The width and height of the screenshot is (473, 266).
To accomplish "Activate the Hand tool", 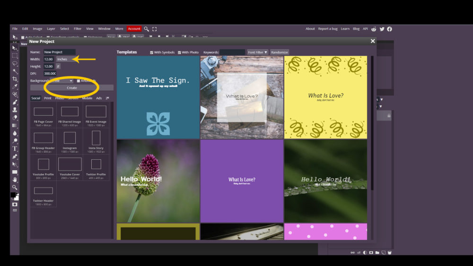I will 15,180.
